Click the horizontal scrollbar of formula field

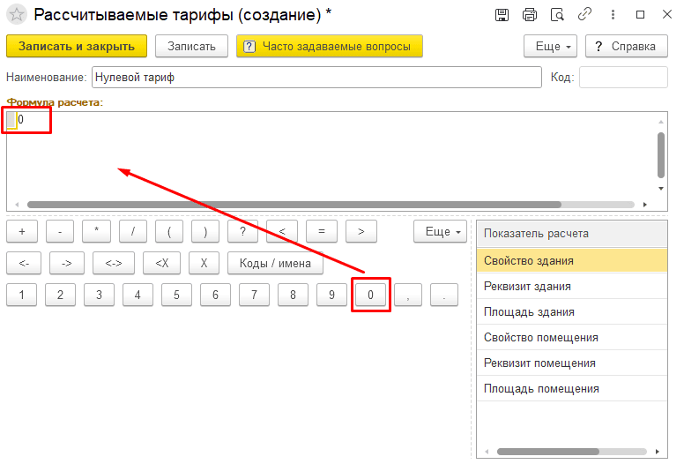[294, 205]
